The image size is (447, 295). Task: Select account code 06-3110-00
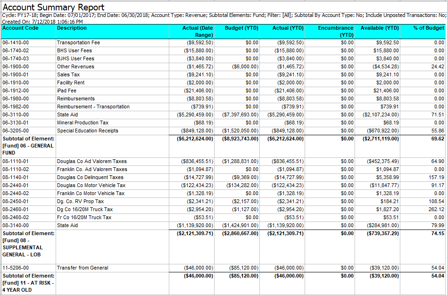tap(16, 115)
